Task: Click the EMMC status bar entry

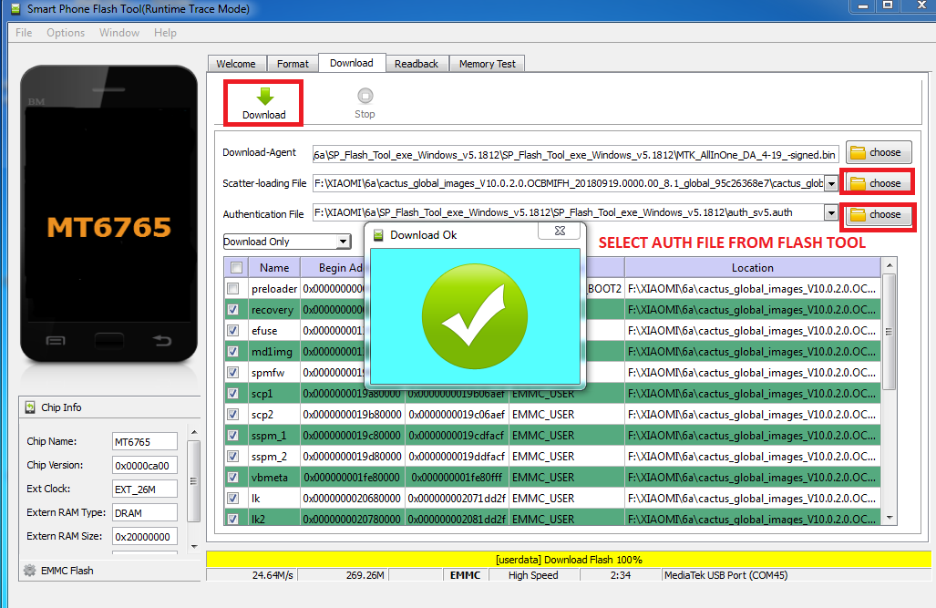Action: [465, 575]
